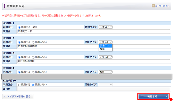
Task: Select 使用しない radio for 付加項目2
Action: (x=33, y=42)
